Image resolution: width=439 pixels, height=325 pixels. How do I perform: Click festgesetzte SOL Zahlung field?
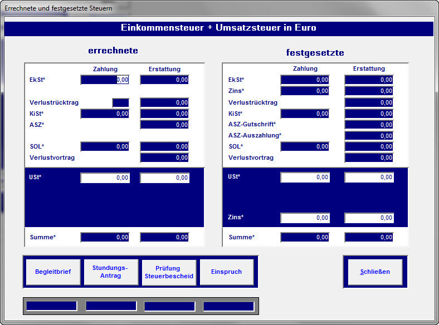click(305, 146)
